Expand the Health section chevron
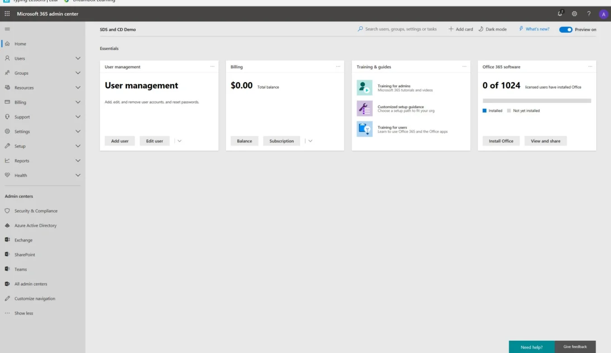Viewport: 611px width, 353px height. [x=78, y=175]
